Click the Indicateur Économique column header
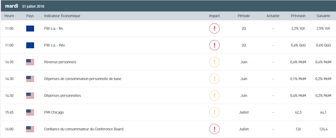Viewport: 336px width, 138px height. click(62, 16)
